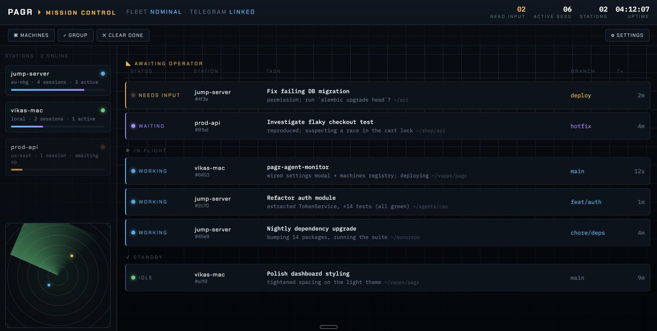Click session id #45e9

(x=202, y=237)
